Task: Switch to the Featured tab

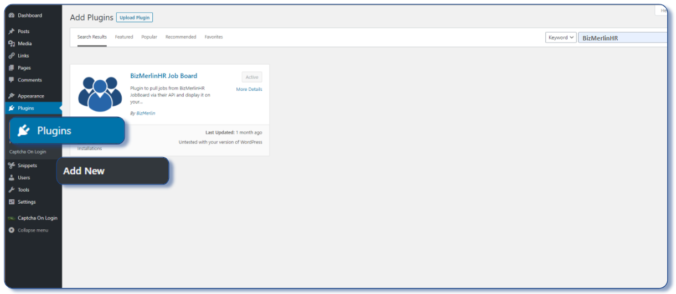Action: pyautogui.click(x=124, y=37)
